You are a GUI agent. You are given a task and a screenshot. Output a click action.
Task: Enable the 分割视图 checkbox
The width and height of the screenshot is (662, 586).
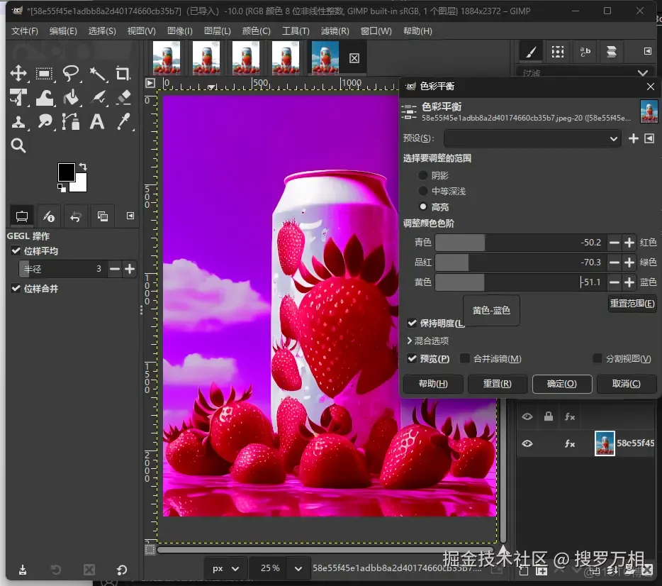[598, 359]
